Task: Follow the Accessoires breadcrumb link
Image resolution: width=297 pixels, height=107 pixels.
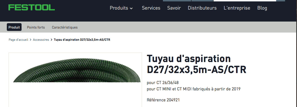Action: coord(41,40)
